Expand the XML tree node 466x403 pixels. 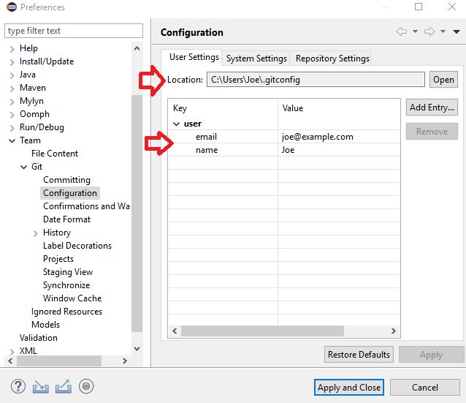coord(12,352)
